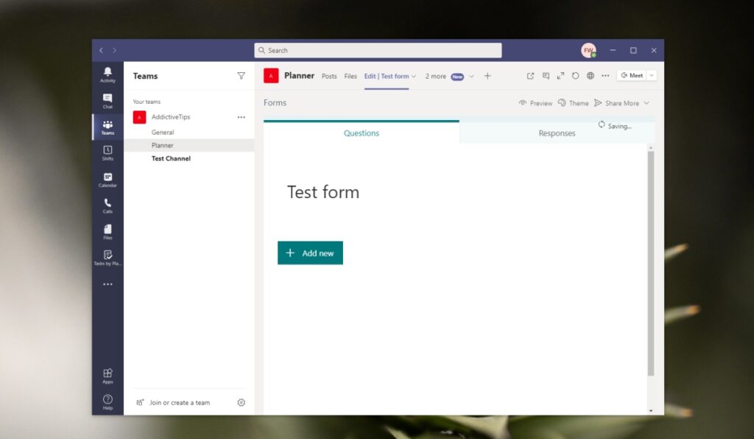Open the Tasks by Planner icon
Screen dimensions: 754x439
[108, 257]
